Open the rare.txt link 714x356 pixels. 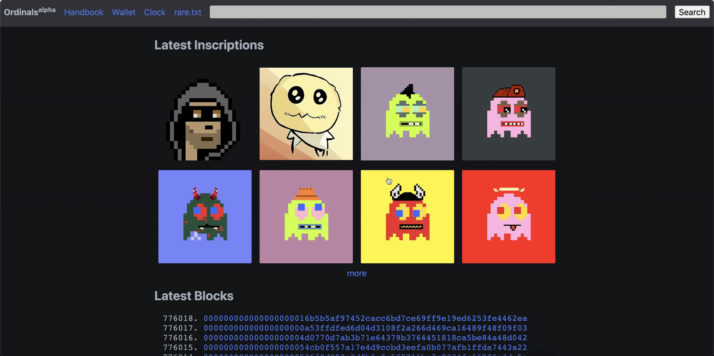(187, 12)
